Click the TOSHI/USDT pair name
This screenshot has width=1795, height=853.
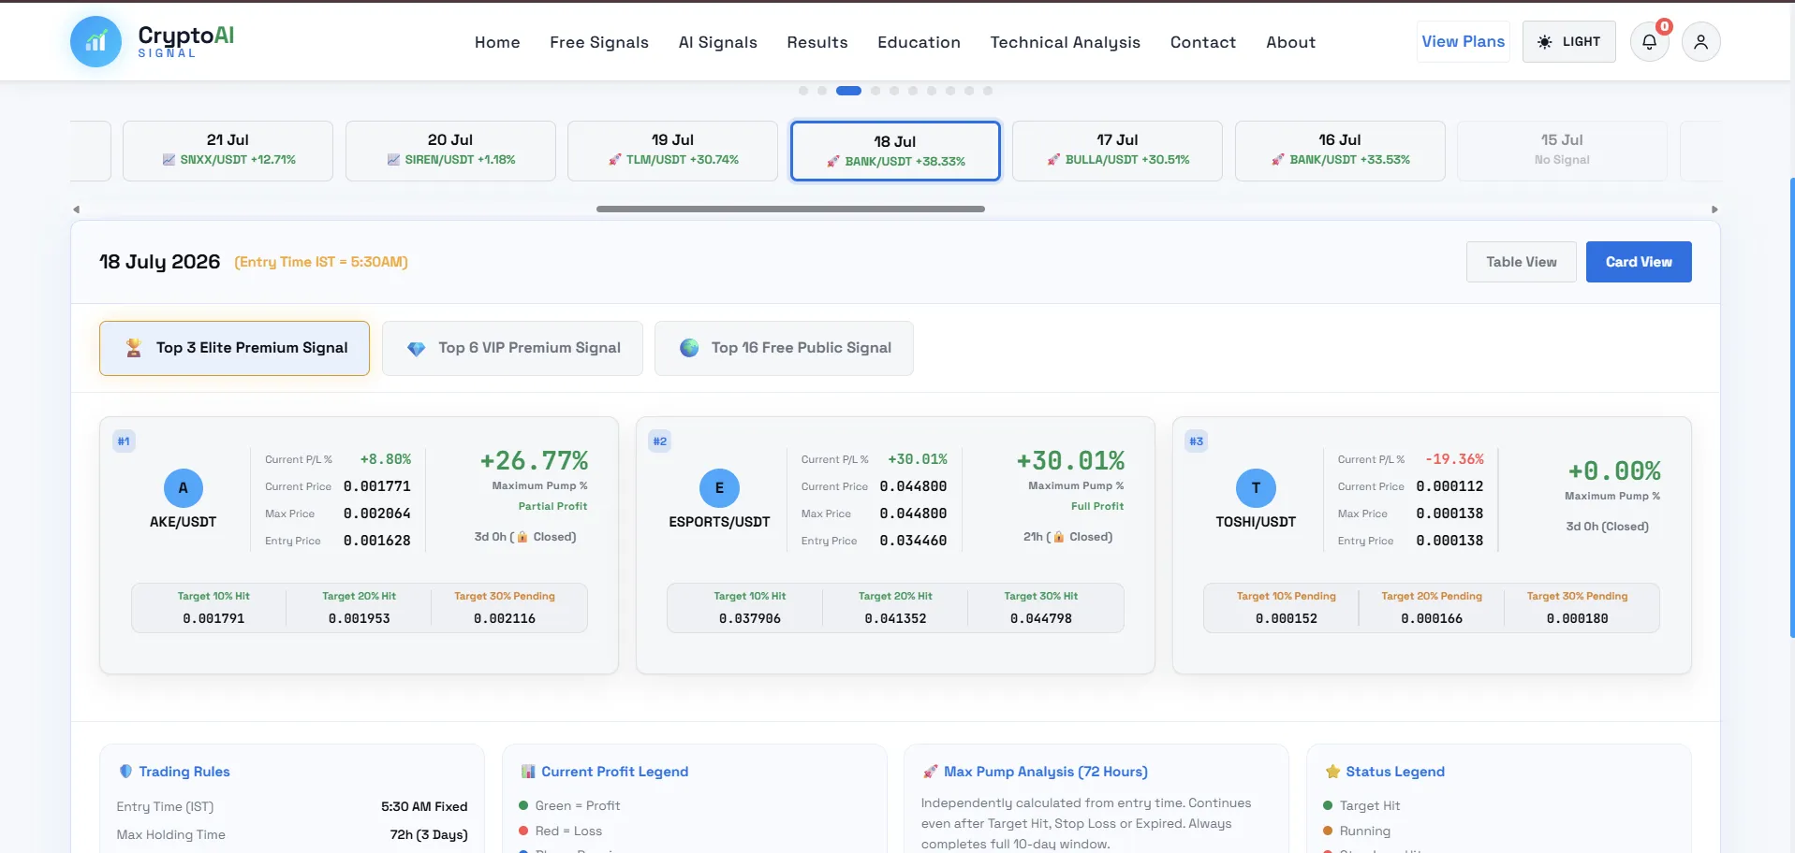pyautogui.click(x=1256, y=522)
